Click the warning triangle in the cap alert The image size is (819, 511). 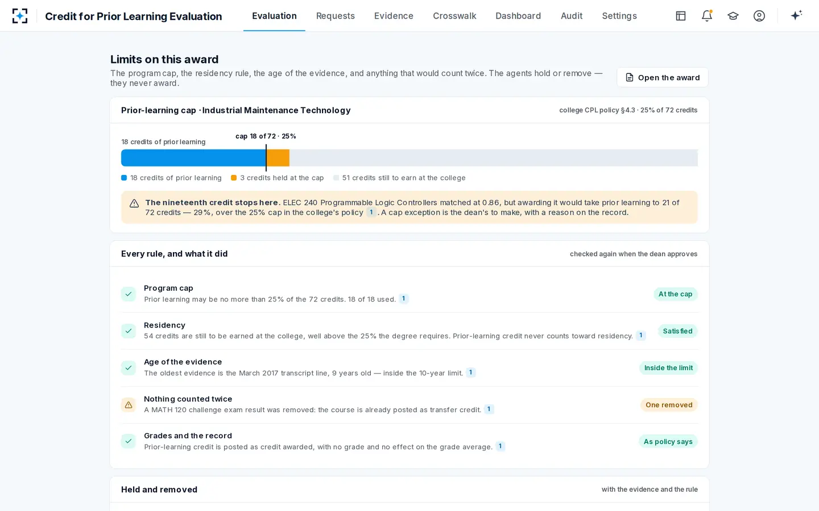pyautogui.click(x=134, y=203)
